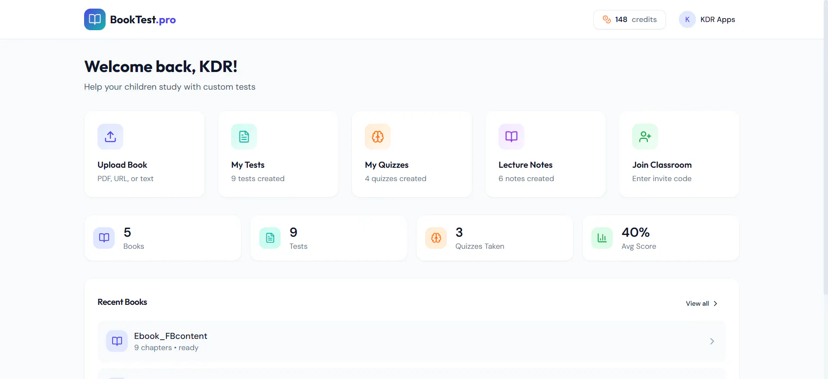Image resolution: width=828 pixels, height=379 pixels.
Task: Click the '9 chapters • ready' status text
Action: 166,348
